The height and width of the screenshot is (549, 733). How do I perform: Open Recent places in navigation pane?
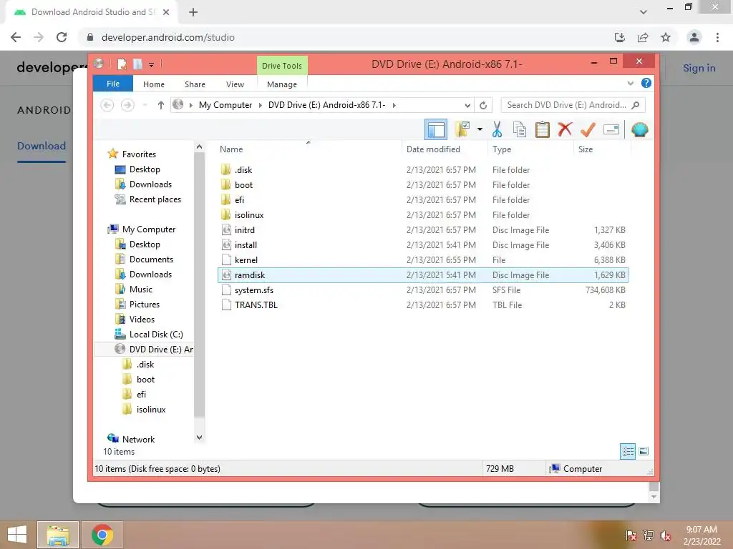(x=155, y=199)
